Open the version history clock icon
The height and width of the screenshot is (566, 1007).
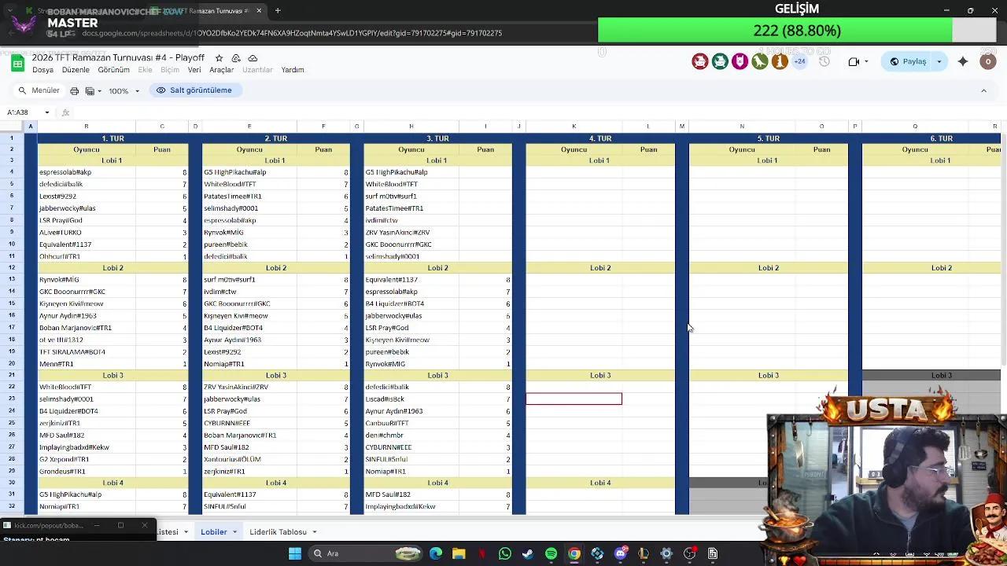(x=824, y=61)
